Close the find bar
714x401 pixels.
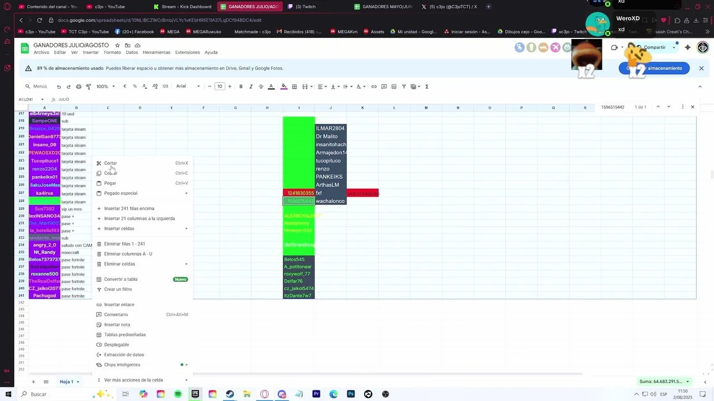(x=693, y=107)
